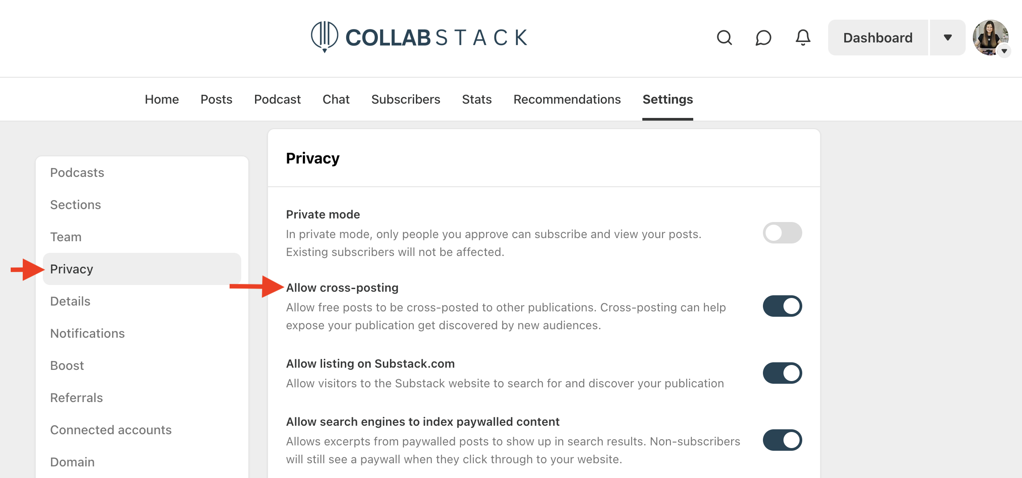This screenshot has width=1022, height=478.
Task: Select the Privacy sidebar item
Action: [71, 269]
